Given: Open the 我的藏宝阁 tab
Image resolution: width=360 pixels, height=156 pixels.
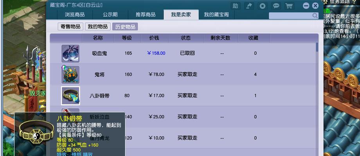Looking at the screenshot, I should pos(216,15).
